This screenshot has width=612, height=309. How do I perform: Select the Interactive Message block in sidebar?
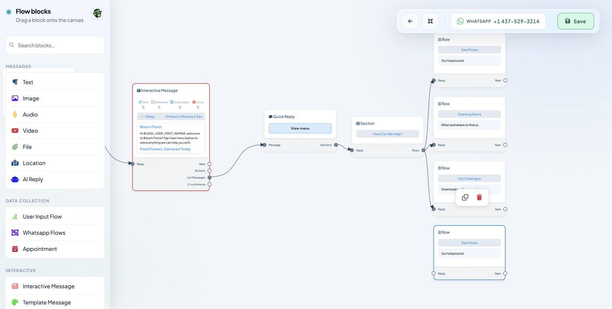55,286
